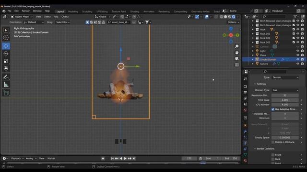Toggle camera view icon
Image resolution: width=307 pixels, height=172 pixels.
click(x=236, y=58)
